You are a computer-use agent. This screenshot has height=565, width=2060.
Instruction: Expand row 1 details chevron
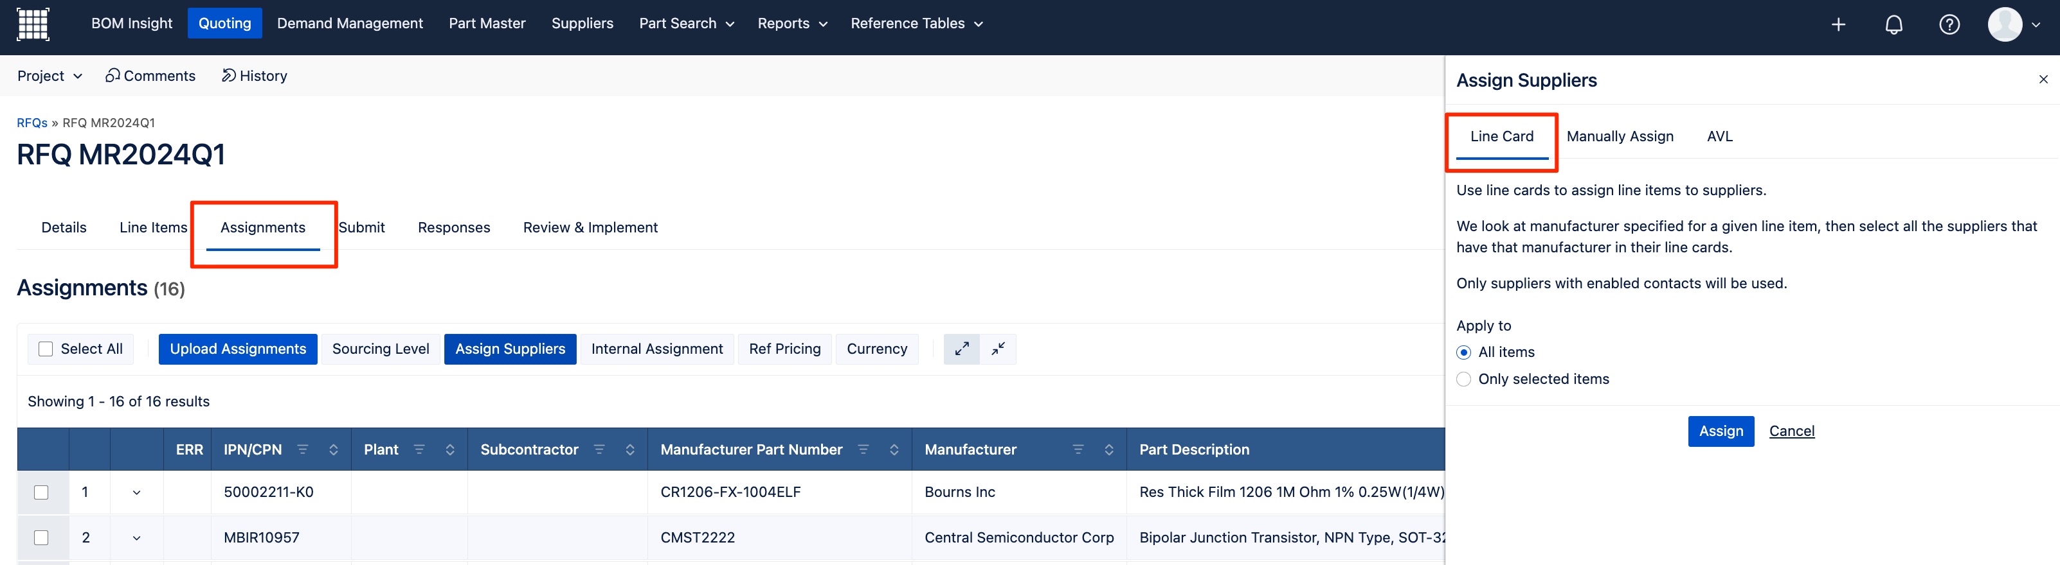[x=137, y=492]
